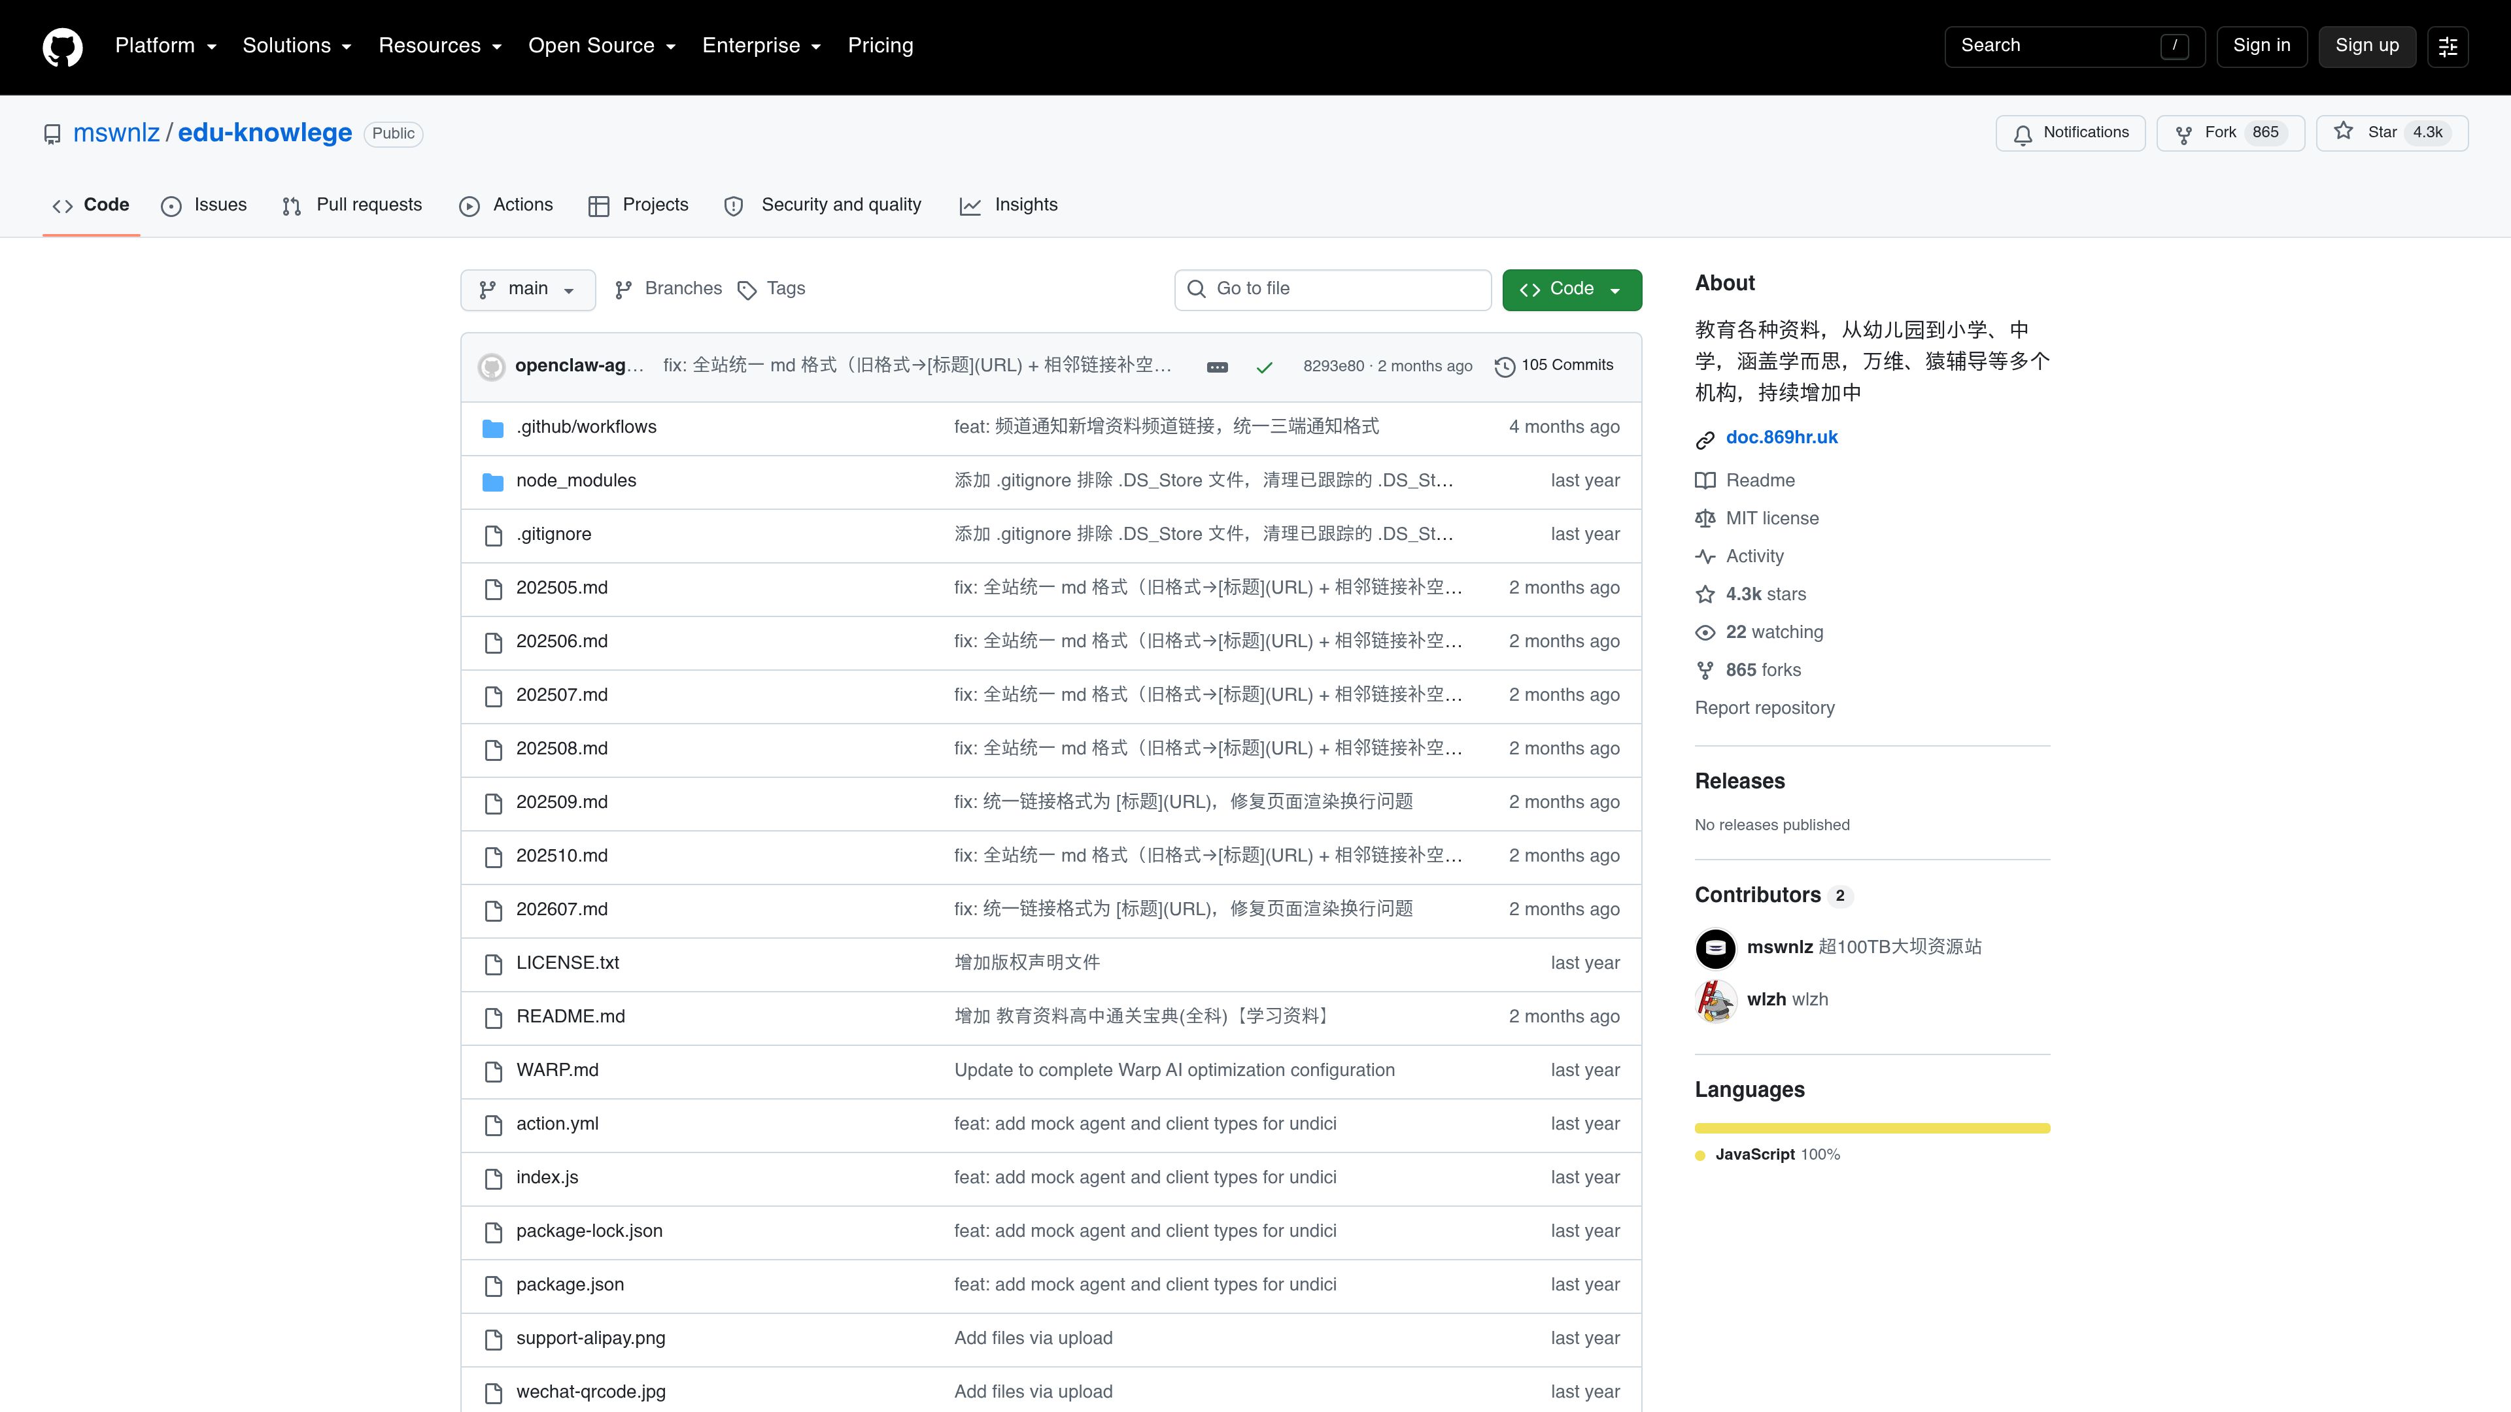
Task: Click the yellow JavaScript language bar
Action: [x=1871, y=1128]
